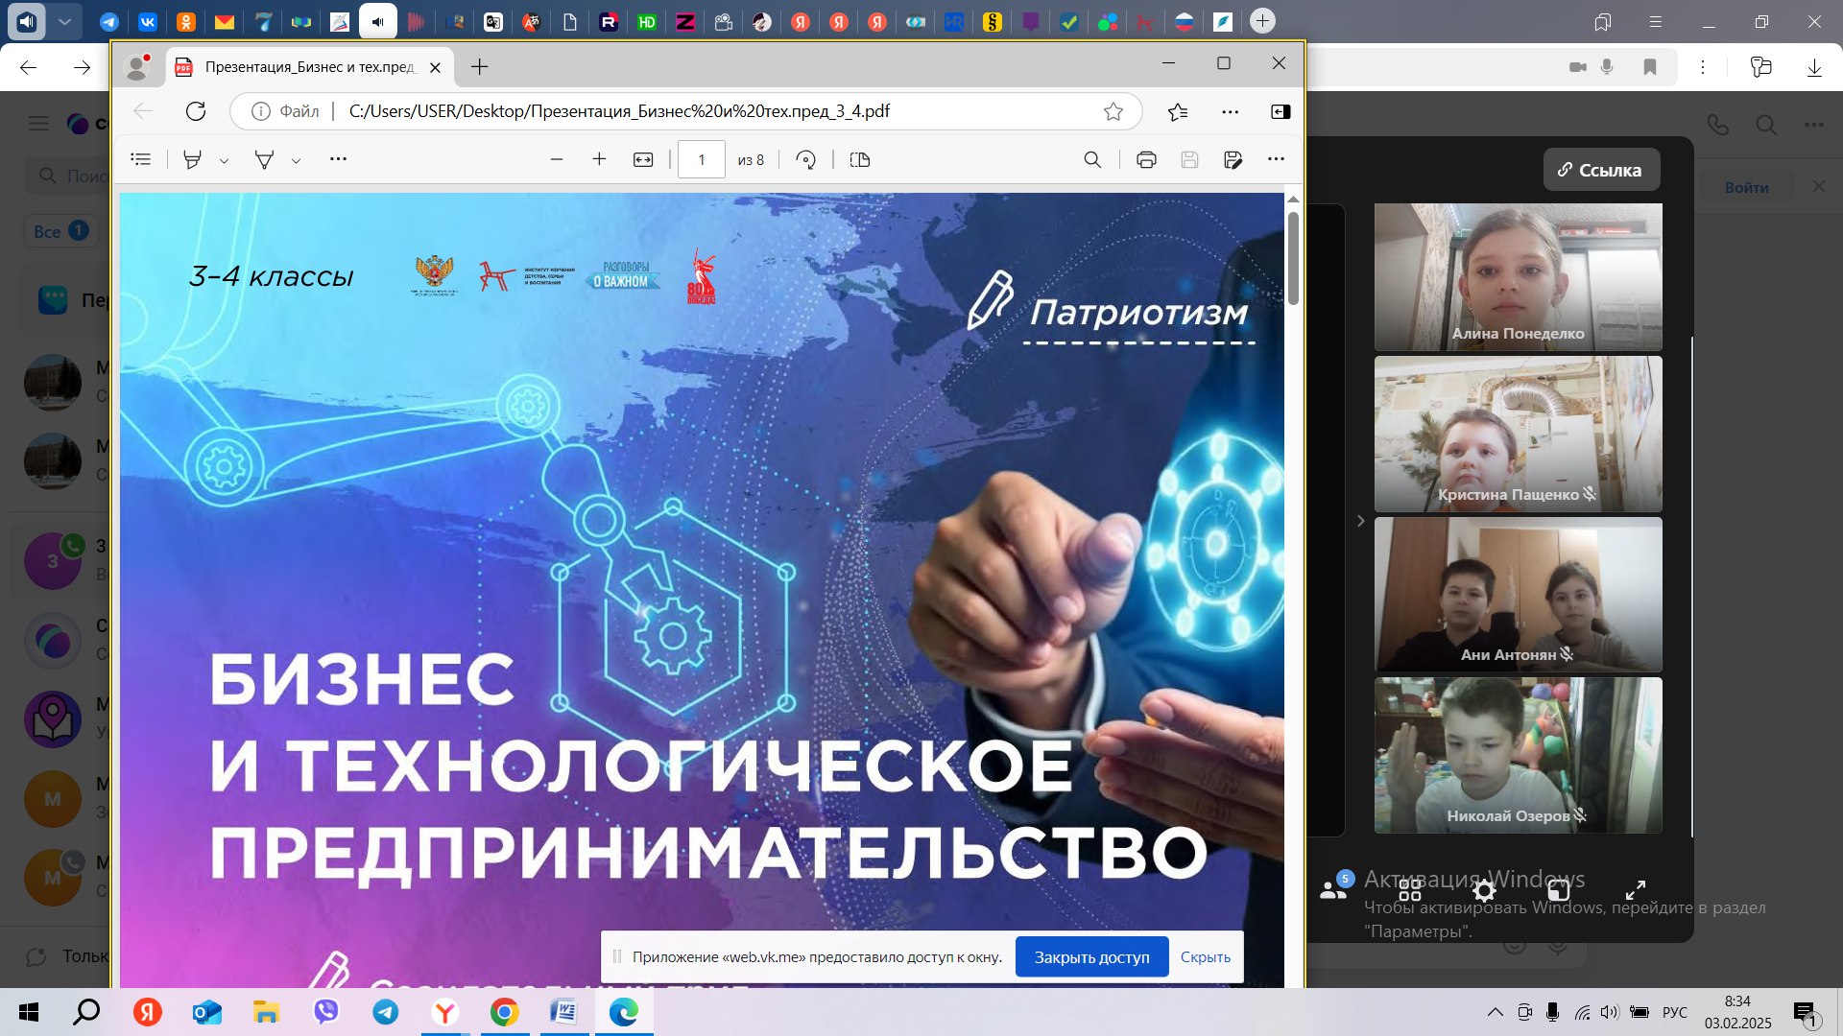Click Save As icon in PDF toolbar
The image size is (1843, 1036).
[1233, 159]
